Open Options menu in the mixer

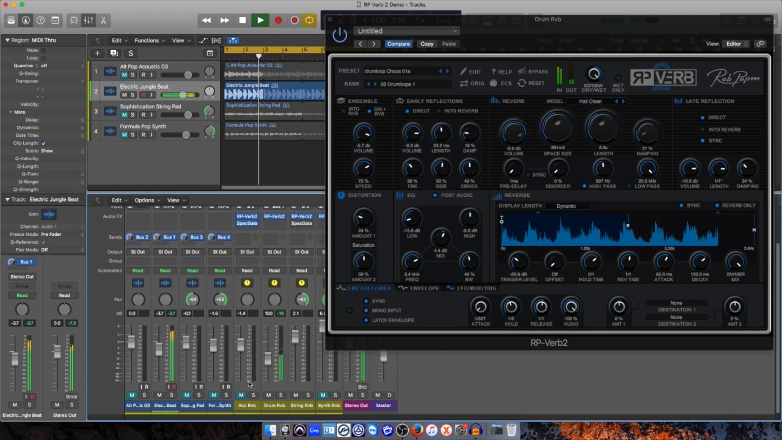click(x=147, y=200)
